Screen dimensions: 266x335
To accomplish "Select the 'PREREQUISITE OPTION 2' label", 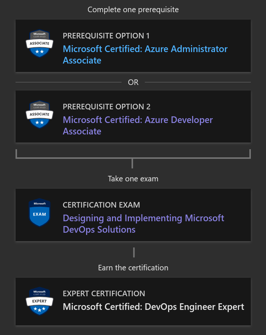I will [x=107, y=107].
